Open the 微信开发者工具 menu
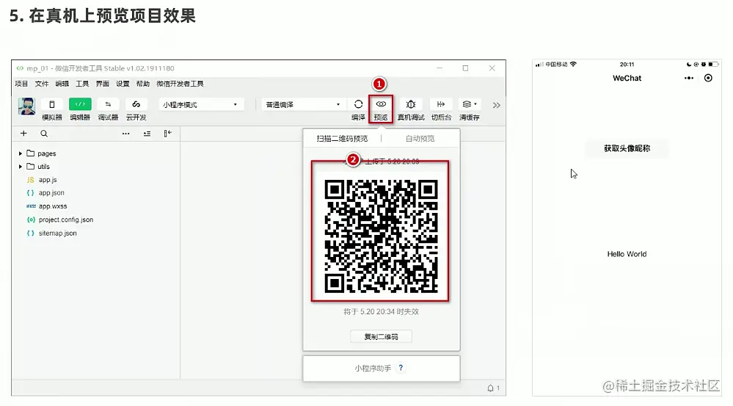 tap(180, 84)
